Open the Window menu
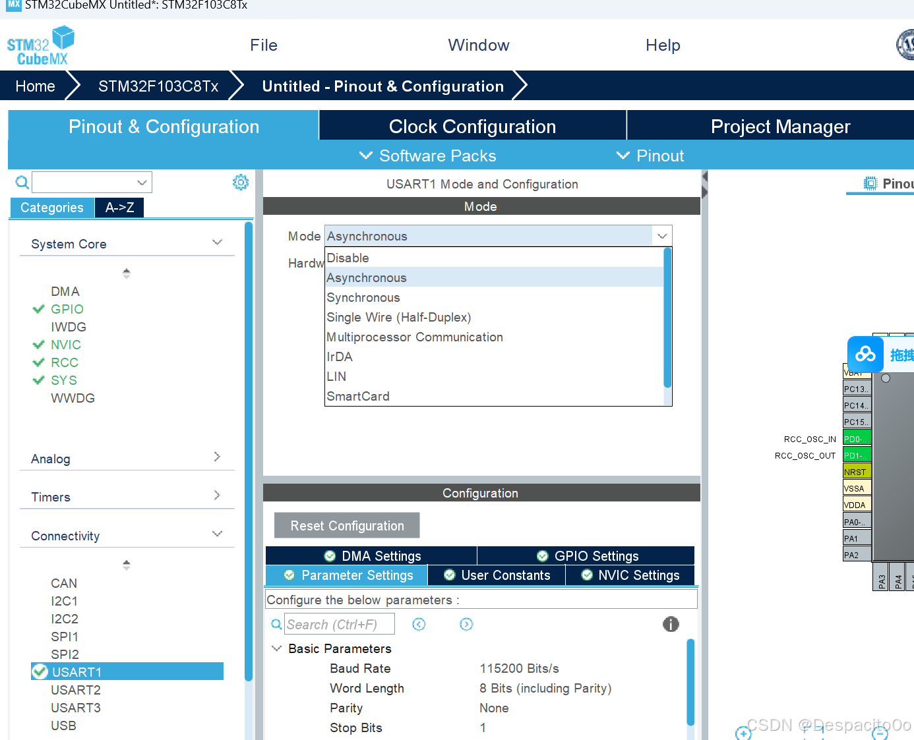Image resolution: width=914 pixels, height=740 pixels. (479, 45)
